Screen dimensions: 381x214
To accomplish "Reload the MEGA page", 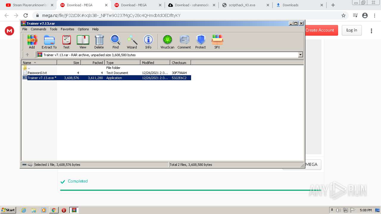I will pos(26,15).
